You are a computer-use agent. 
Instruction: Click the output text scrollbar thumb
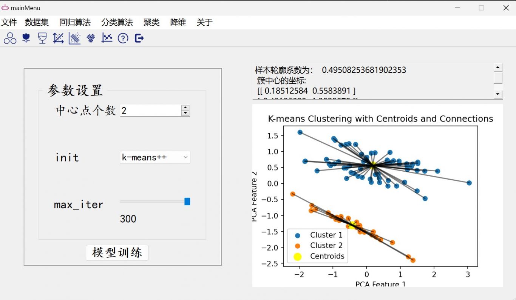498,78
